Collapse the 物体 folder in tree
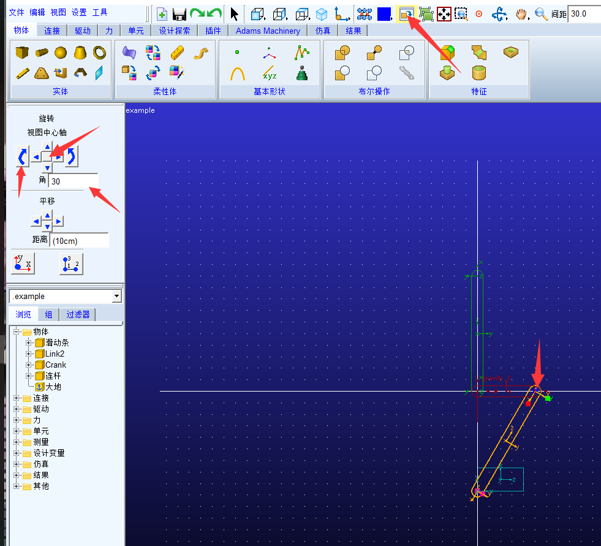Image resolution: width=601 pixels, height=546 pixels. click(x=17, y=332)
